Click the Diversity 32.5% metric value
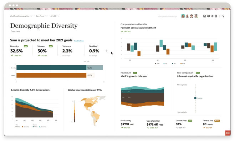Screen dimensions: 235x142 (x=16, y=51)
